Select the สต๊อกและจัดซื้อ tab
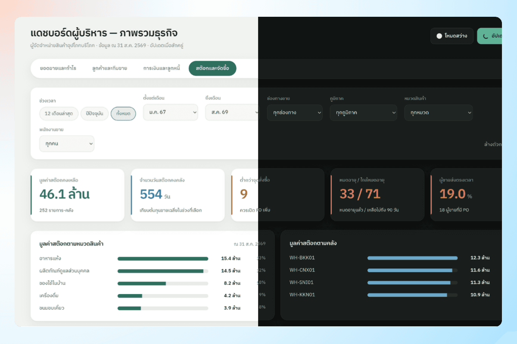This screenshot has width=517, height=344. pyautogui.click(x=212, y=68)
